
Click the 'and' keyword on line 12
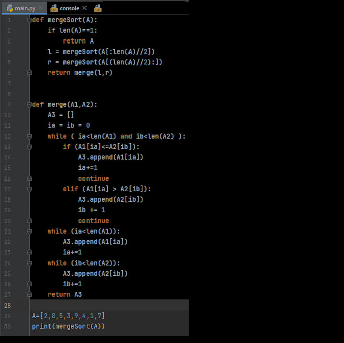[x=126, y=136]
